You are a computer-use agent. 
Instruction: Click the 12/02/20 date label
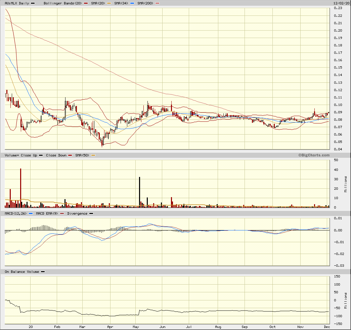click(341, 3)
